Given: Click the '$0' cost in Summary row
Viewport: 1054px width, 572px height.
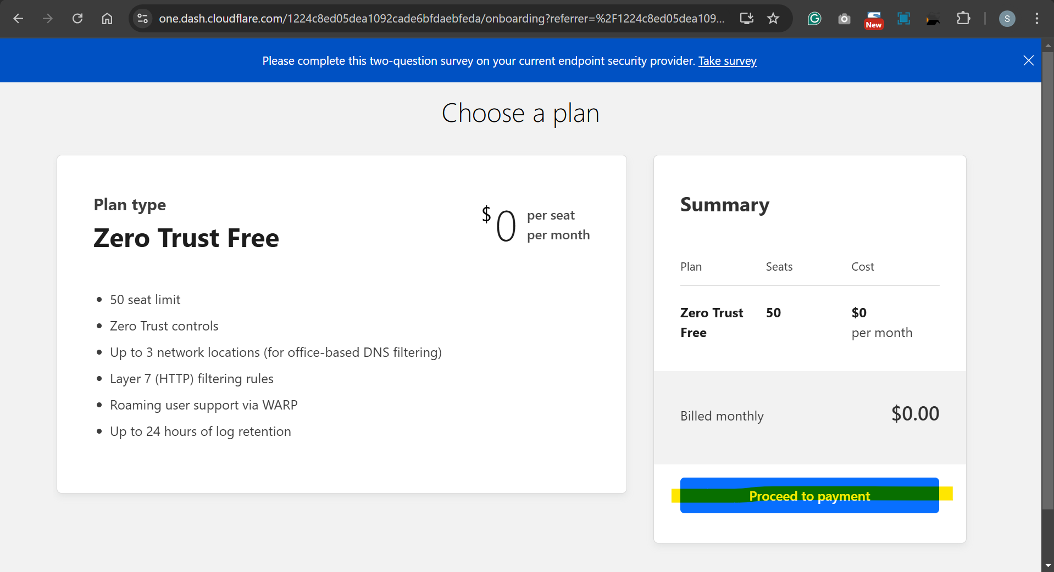Looking at the screenshot, I should coord(859,313).
